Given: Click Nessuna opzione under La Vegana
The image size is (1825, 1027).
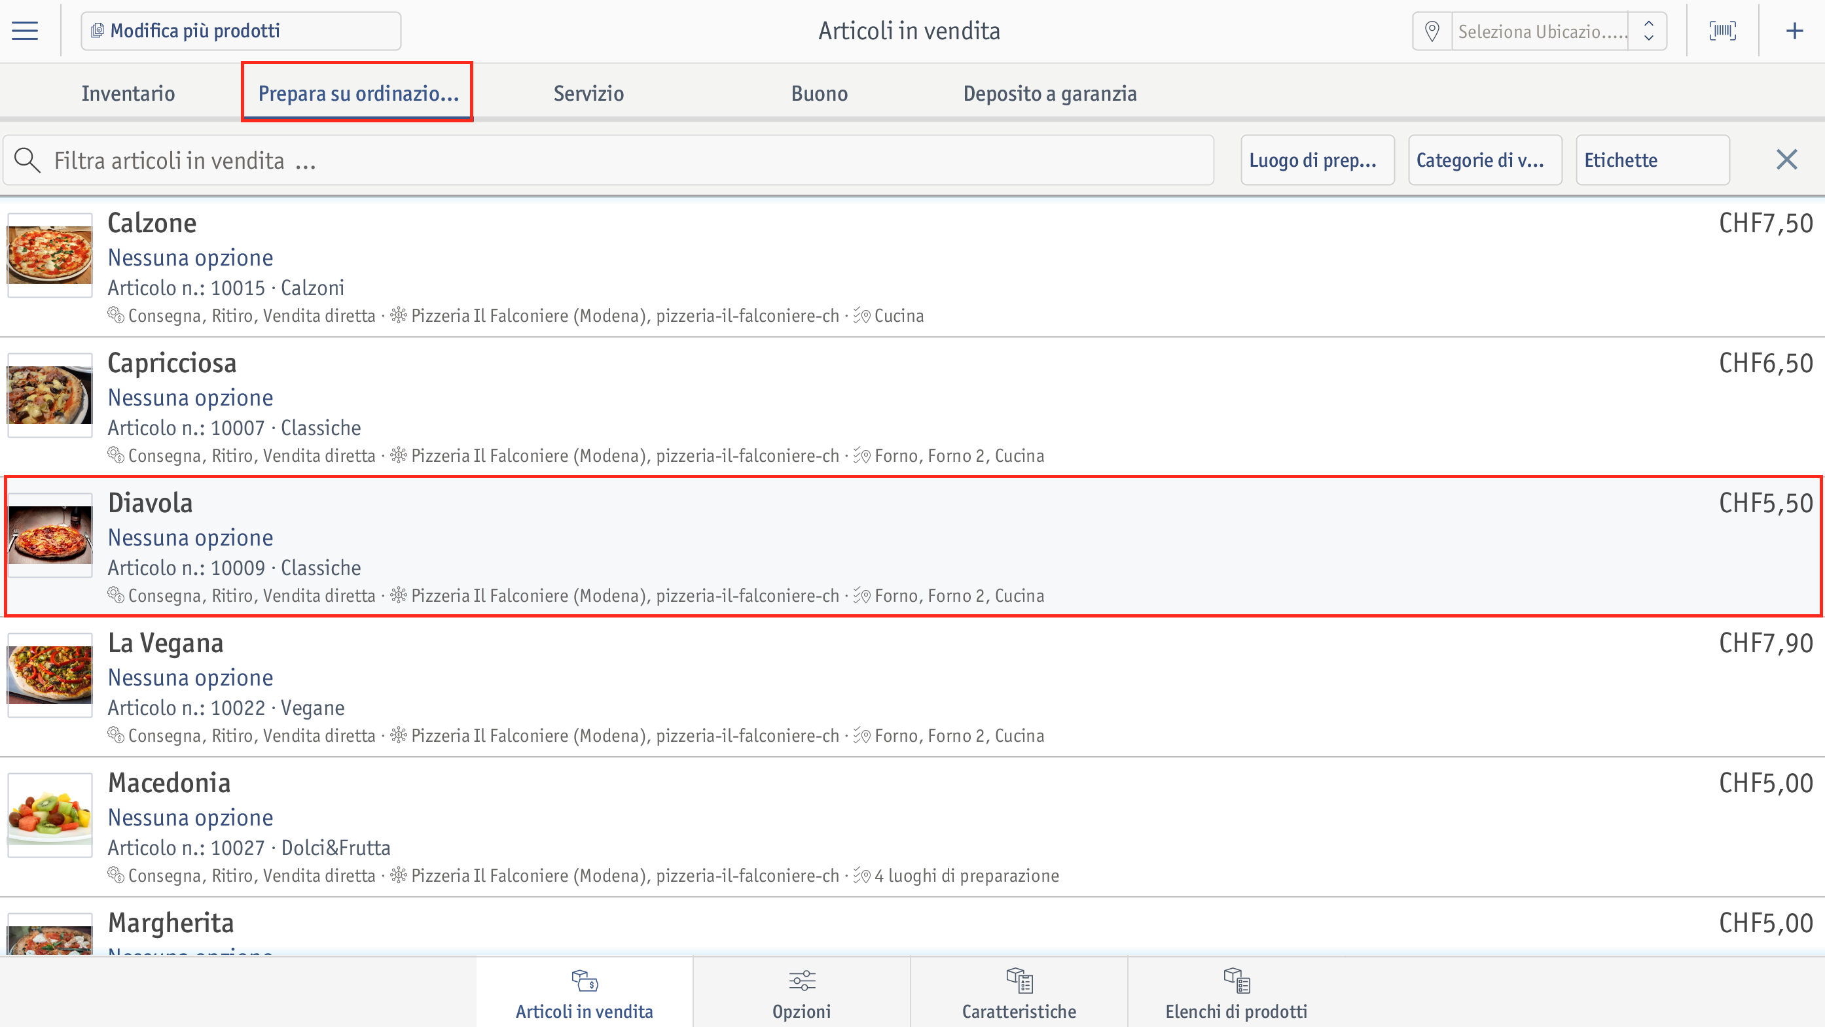Looking at the screenshot, I should (190, 677).
